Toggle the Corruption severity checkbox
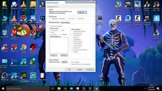The image size is (162, 91). click(50, 30)
